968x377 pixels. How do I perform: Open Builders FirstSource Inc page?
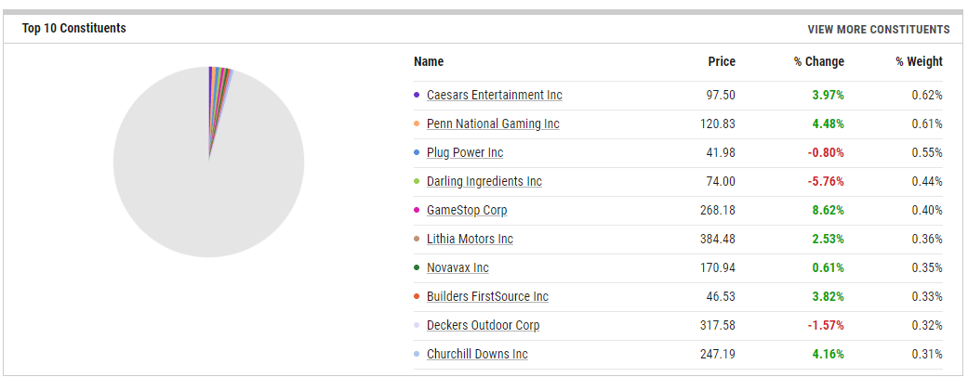(x=487, y=297)
